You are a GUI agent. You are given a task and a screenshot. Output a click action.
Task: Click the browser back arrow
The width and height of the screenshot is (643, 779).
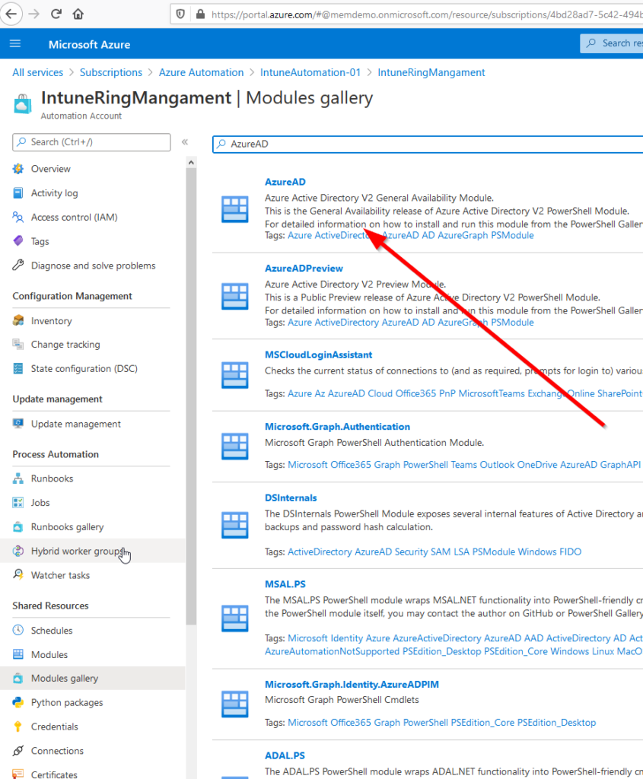(11, 14)
